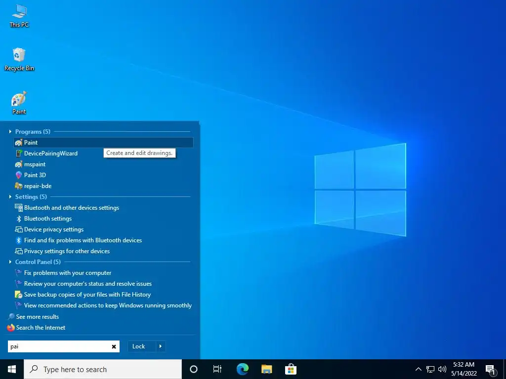Open Bluetooth and other devices settings
Image resolution: width=506 pixels, height=379 pixels.
click(x=104, y=208)
